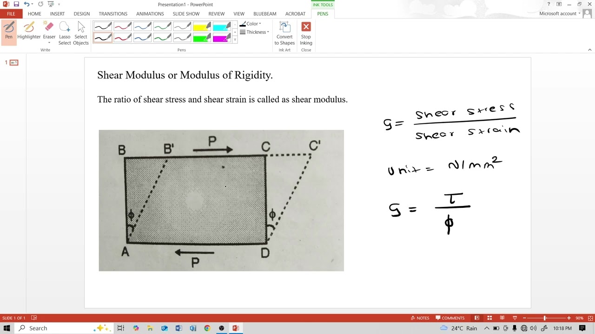
Task: Switch to Normal view in status bar
Action: coord(477,318)
